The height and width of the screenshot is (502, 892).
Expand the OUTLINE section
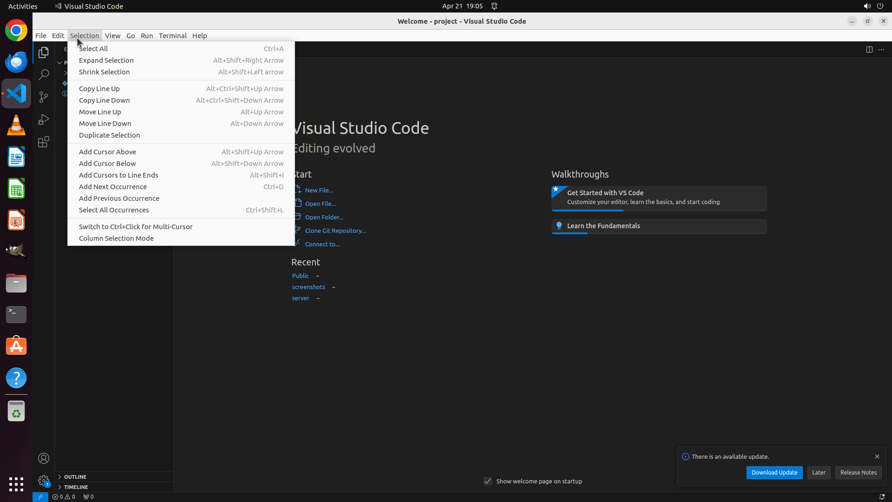coord(75,477)
